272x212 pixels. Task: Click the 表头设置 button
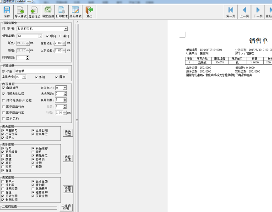(x=68, y=133)
